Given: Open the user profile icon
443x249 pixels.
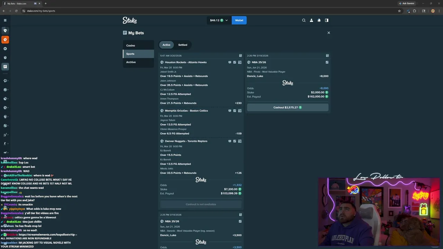Looking at the screenshot, I should pyautogui.click(x=311, y=20).
